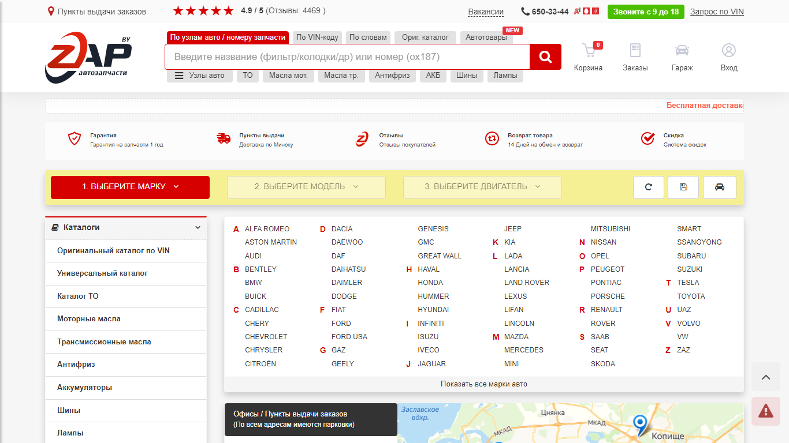Collapse the Каталоги sidebar chevron
The height and width of the screenshot is (443, 789).
(x=198, y=228)
